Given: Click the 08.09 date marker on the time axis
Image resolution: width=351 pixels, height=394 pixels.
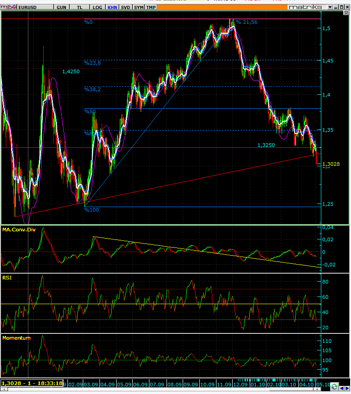Looking at the screenshot, I should [x=175, y=384].
